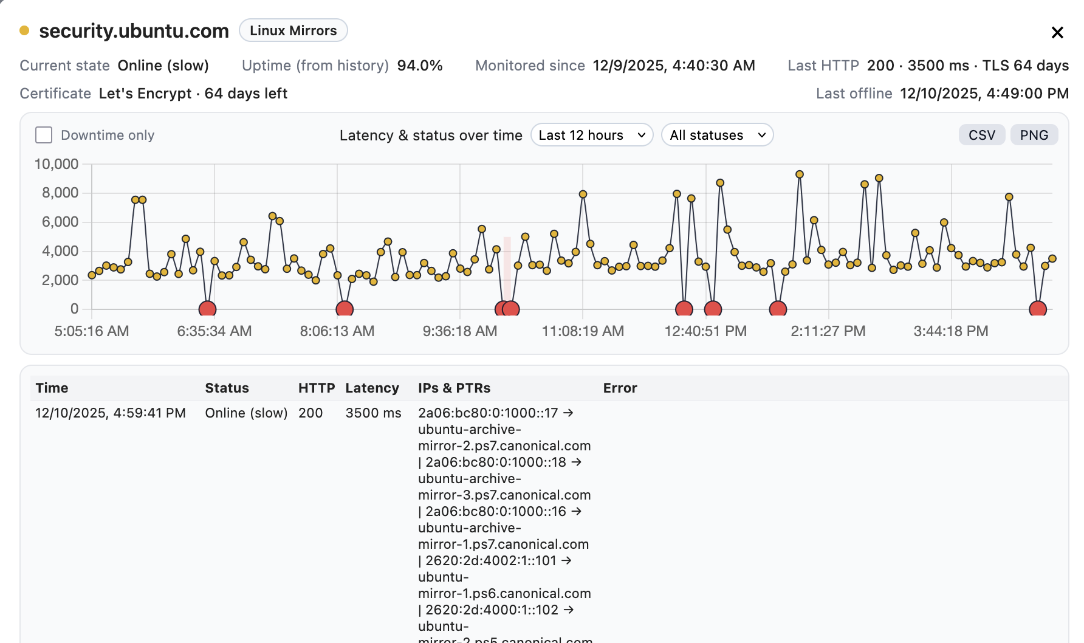Viewport: 1084px width, 643px height.
Task: Click the Online (slow) status cell in table
Action: tap(246, 413)
